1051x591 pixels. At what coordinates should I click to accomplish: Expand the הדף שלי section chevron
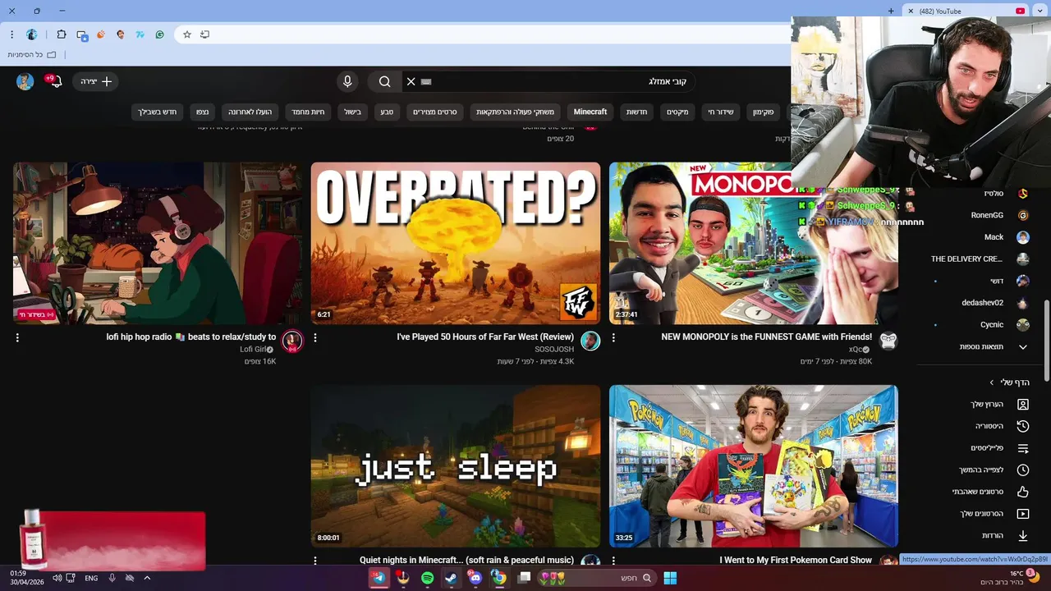(x=992, y=383)
